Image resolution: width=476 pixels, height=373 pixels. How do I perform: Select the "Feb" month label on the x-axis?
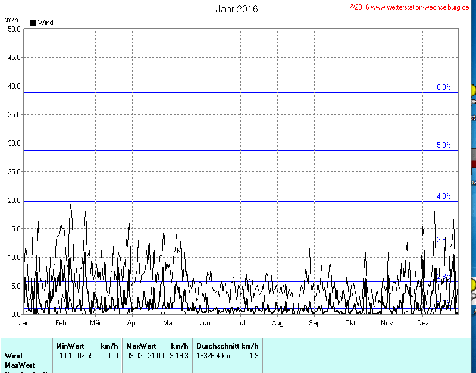click(61, 323)
